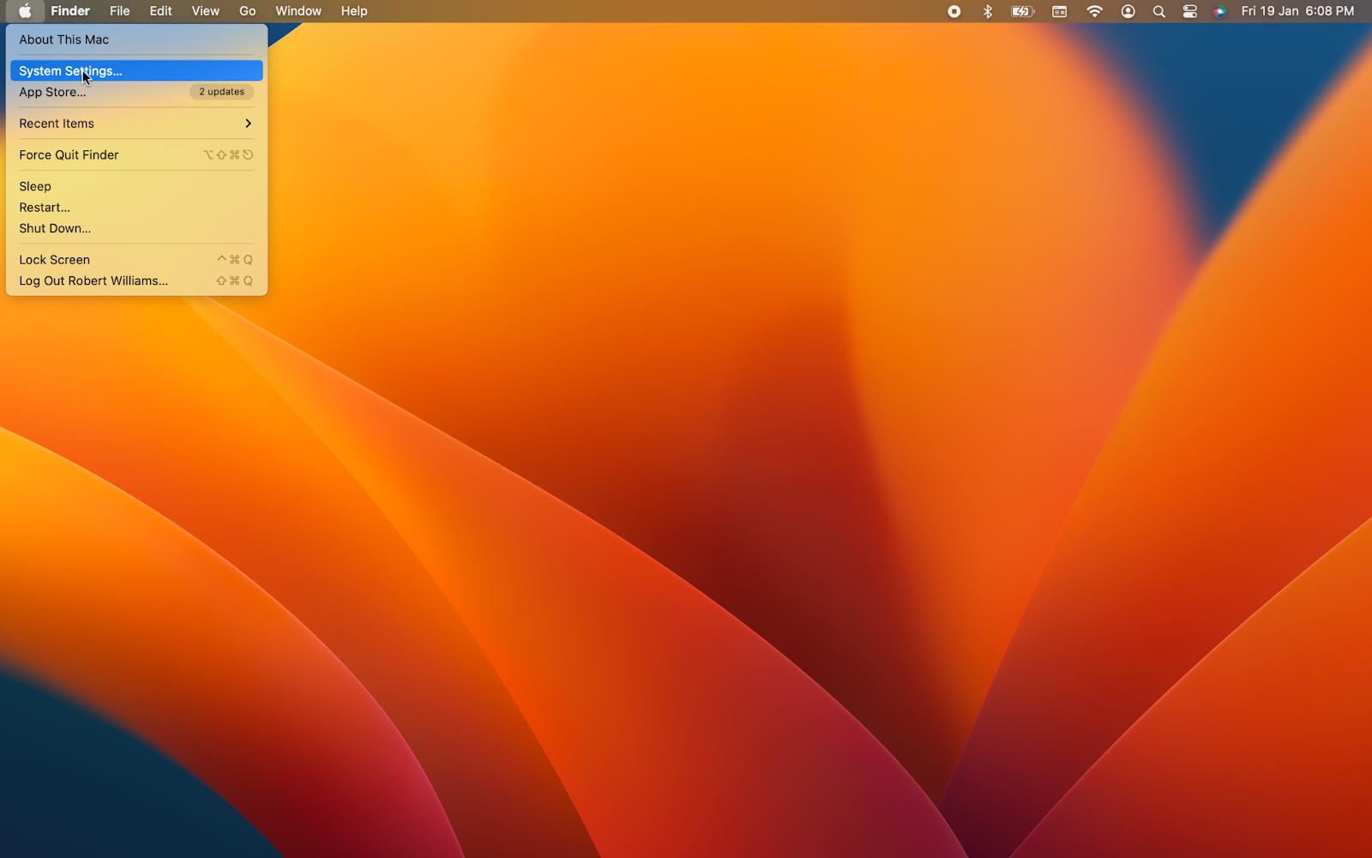
Task: Choose About This Mac
Action: coord(136,39)
